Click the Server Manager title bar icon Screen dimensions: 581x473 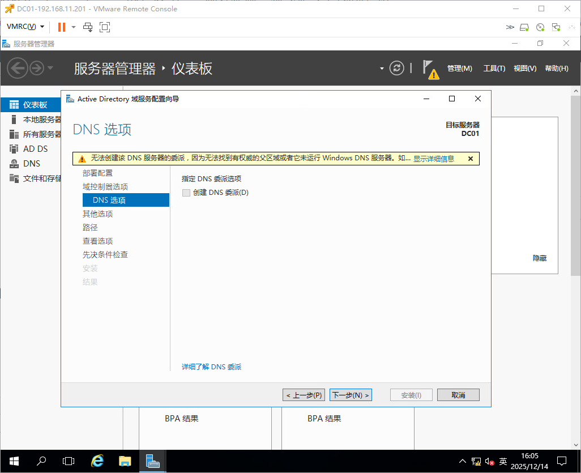coord(6,44)
